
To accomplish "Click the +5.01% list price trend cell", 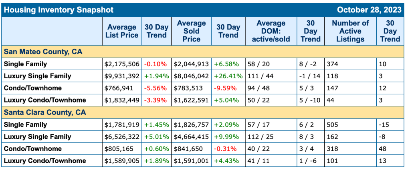I will point(157,136).
